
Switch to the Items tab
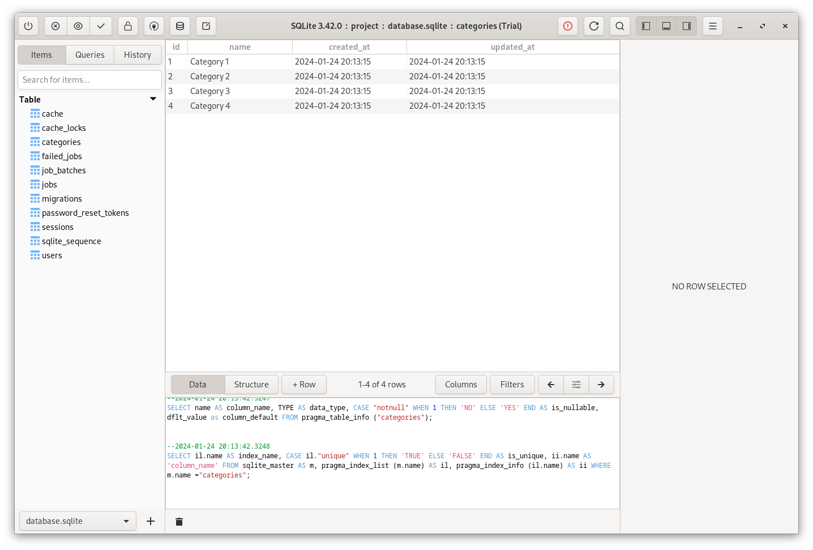42,55
